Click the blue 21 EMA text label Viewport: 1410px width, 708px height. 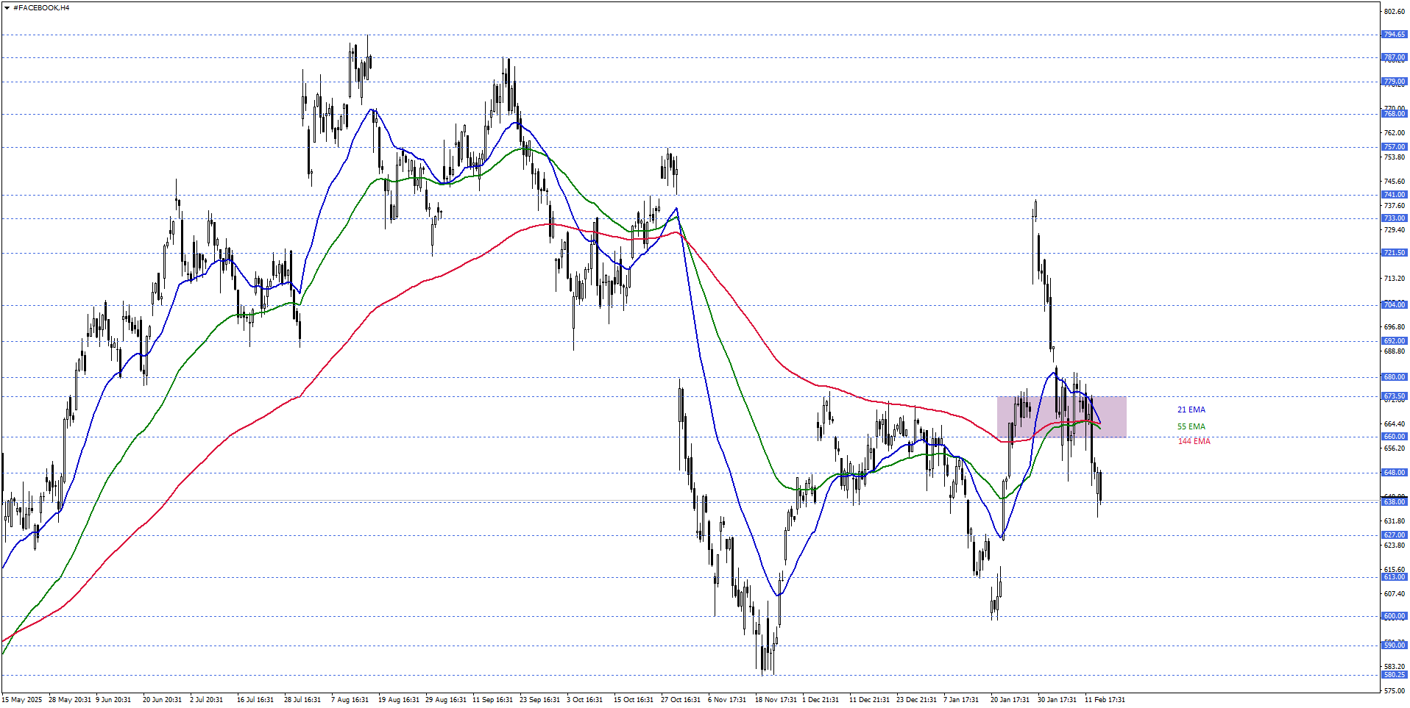(x=1191, y=410)
